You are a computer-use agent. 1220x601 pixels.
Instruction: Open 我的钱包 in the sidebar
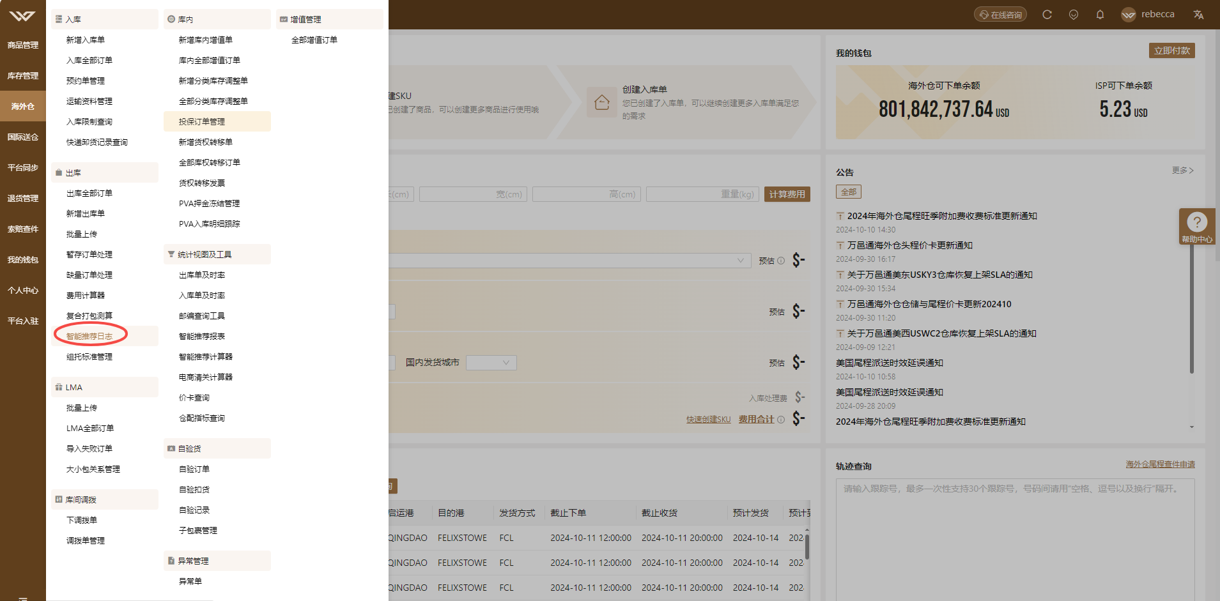click(x=23, y=260)
